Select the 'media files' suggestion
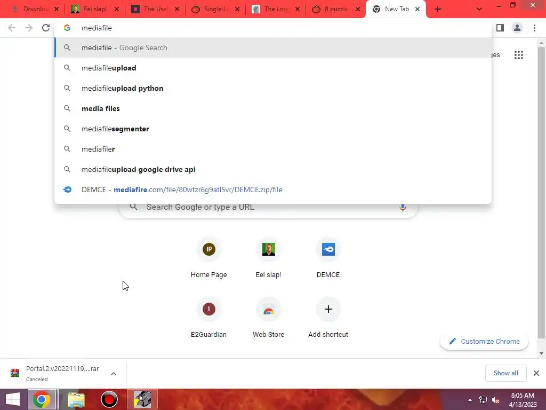This screenshot has height=410, width=546. [x=273, y=108]
